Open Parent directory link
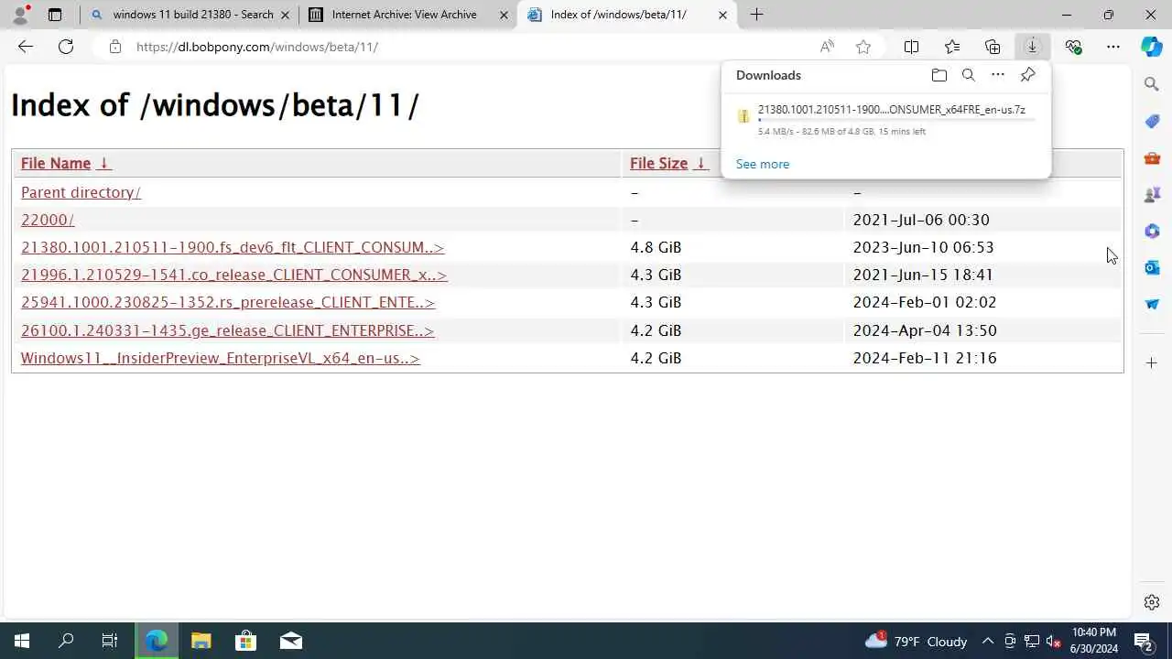 pyautogui.click(x=81, y=192)
